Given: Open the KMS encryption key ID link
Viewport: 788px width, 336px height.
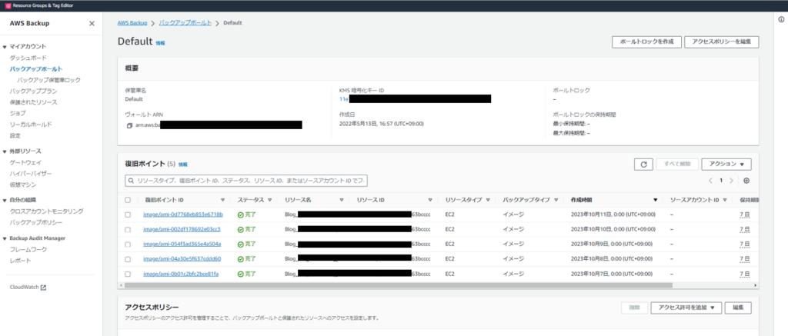Looking at the screenshot, I should 344,99.
